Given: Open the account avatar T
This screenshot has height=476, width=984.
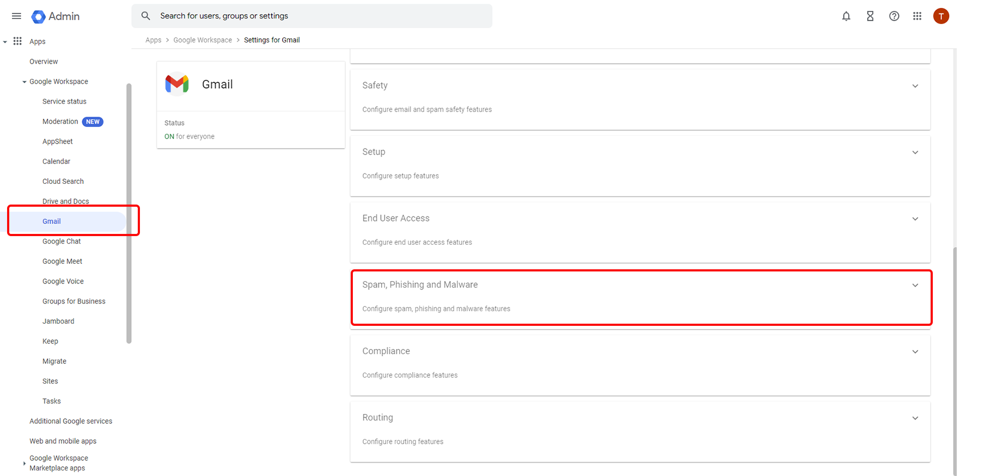Looking at the screenshot, I should pos(940,16).
